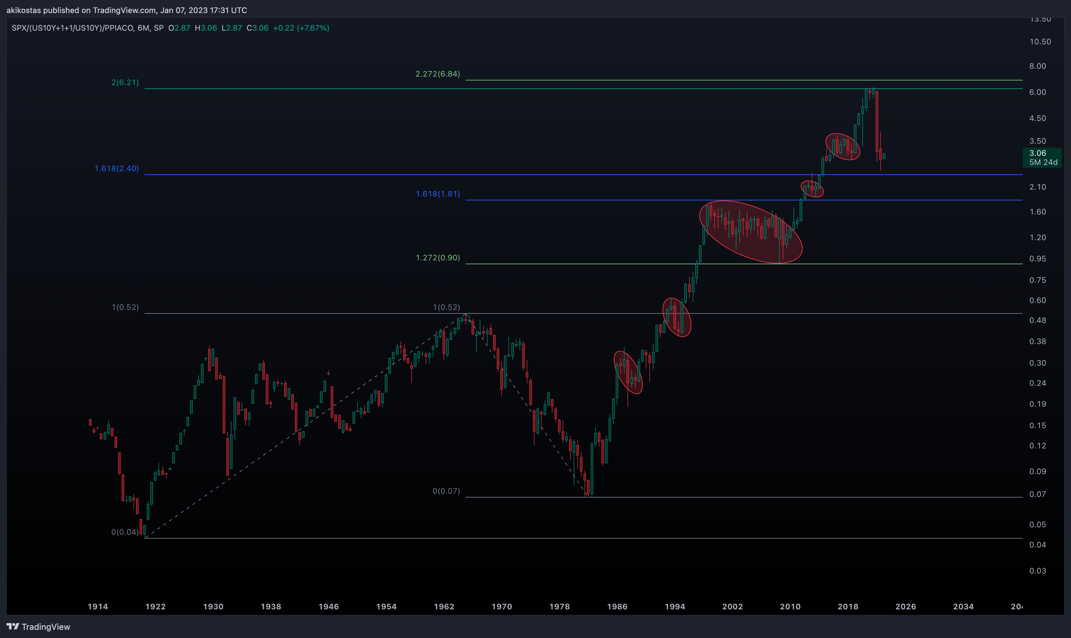This screenshot has width=1071, height=638.
Task: Click the close value C3.06 in header
Action: 257,28
